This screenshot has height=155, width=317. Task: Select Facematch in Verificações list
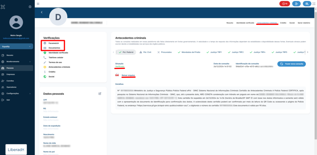54,43
